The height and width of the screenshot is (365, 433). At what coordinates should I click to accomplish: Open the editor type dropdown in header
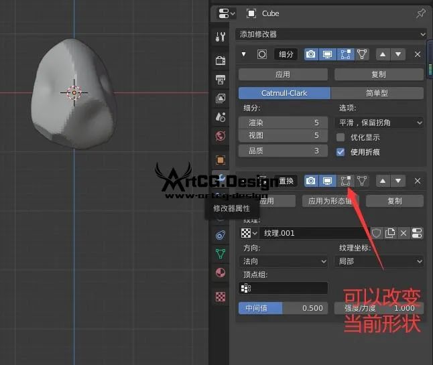pyautogui.click(x=227, y=13)
